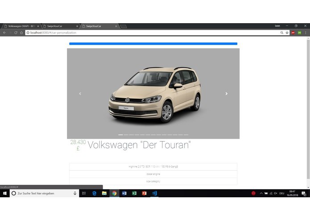Advance to the next car image in the carousel

(227, 94)
